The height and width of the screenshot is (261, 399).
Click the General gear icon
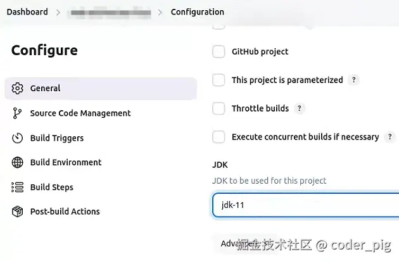[x=18, y=89]
